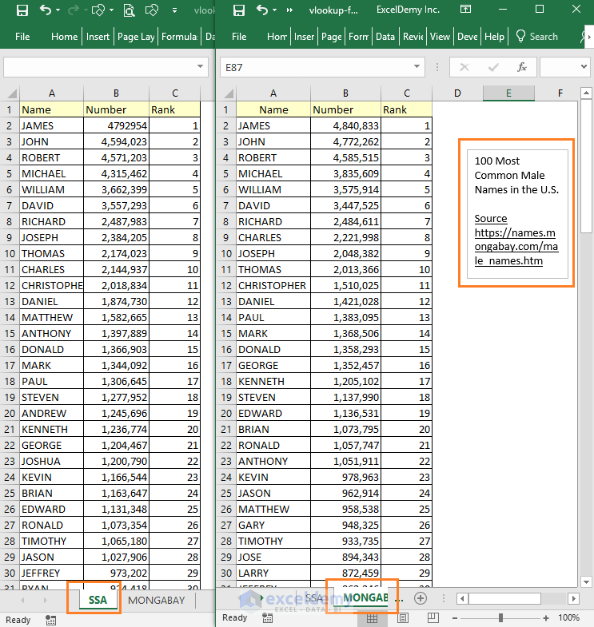This screenshot has height=627, width=594.
Task: Expand left window Name Box dropdown
Action: pos(201,68)
